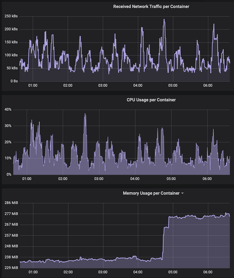Click 05:00 time label on Memory Usage chart
This screenshot has height=278, width=234.
(173, 272)
